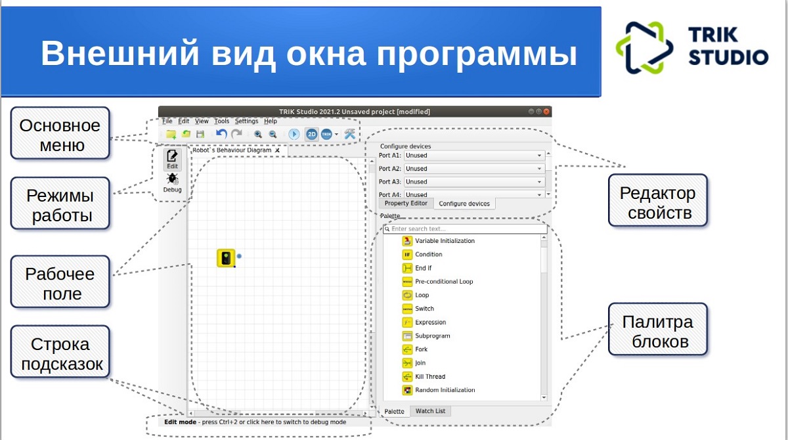788x440 pixels.
Task: Open settings via hammer and wrench icon
Action: [x=349, y=134]
